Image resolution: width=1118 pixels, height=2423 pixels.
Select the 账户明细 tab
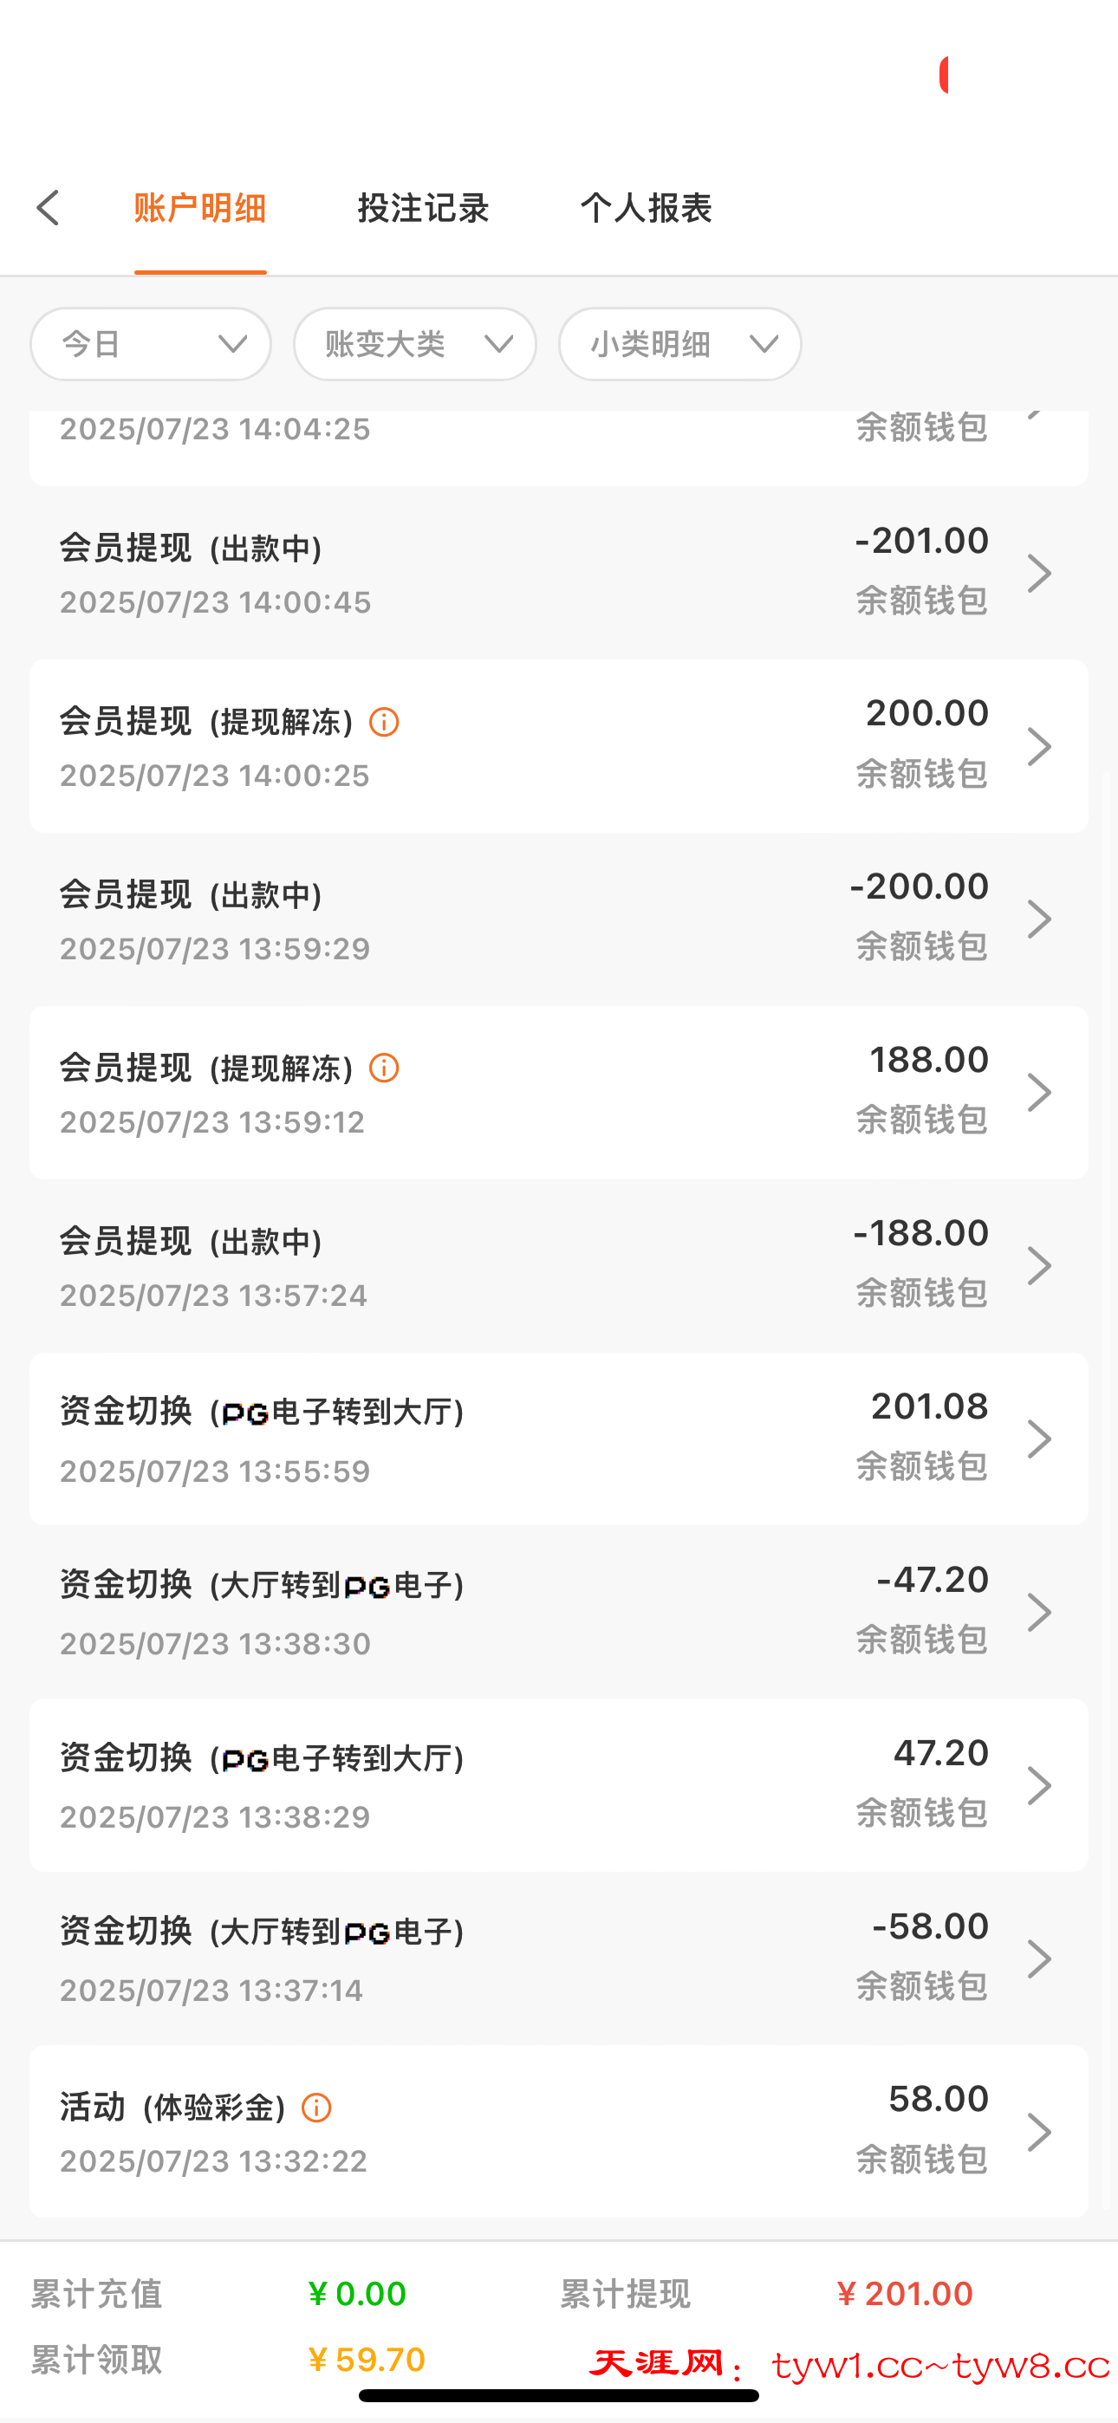pyautogui.click(x=200, y=208)
